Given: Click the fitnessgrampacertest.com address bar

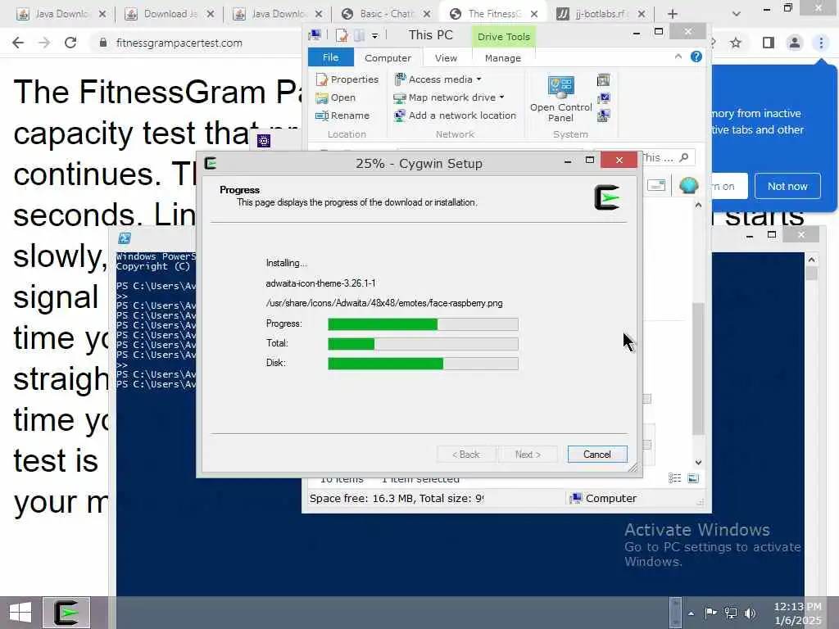Looking at the screenshot, I should pyautogui.click(x=179, y=43).
